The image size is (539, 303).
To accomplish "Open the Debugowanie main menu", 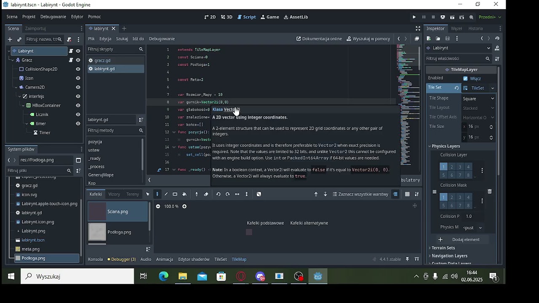I will point(53,17).
